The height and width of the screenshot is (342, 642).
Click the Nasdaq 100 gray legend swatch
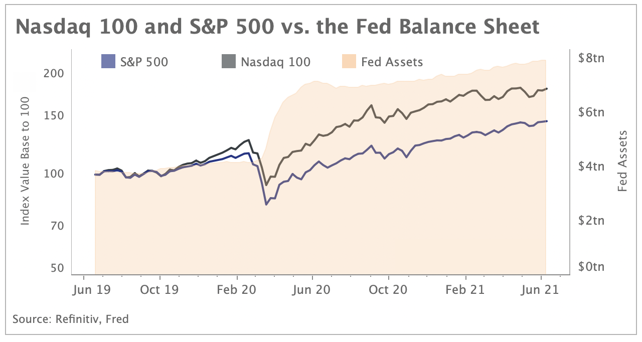[x=228, y=62]
